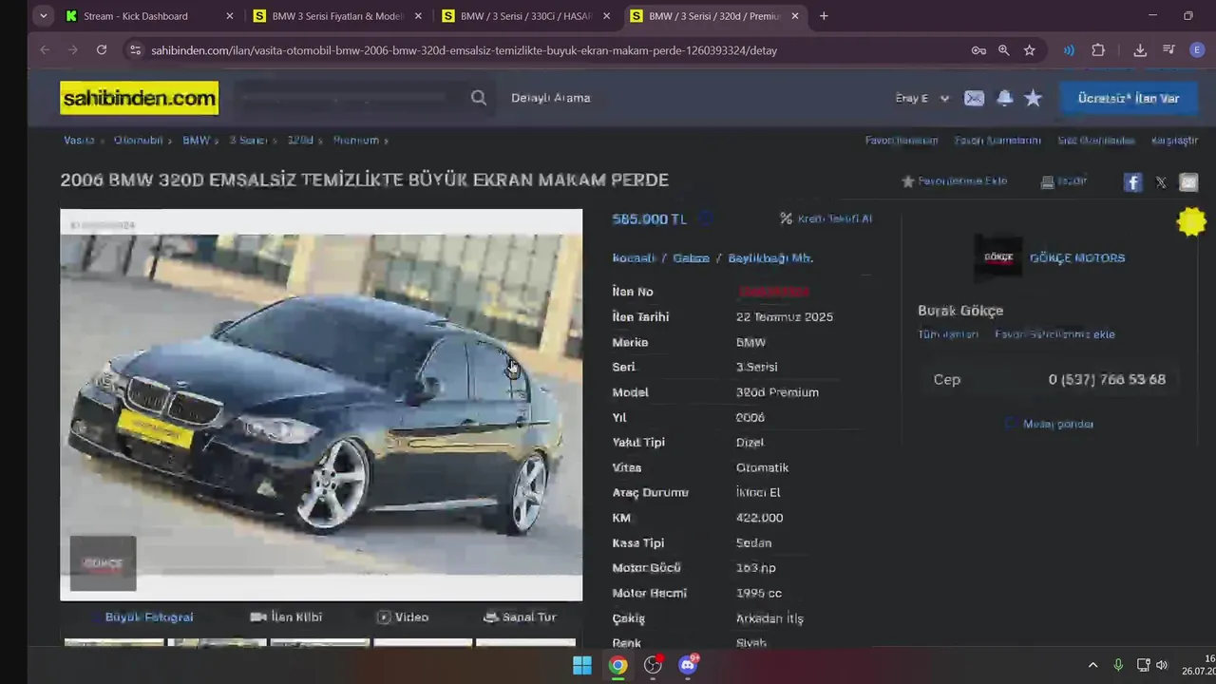
Task: Click Vasıta breadcrumb
Action: coord(79,140)
